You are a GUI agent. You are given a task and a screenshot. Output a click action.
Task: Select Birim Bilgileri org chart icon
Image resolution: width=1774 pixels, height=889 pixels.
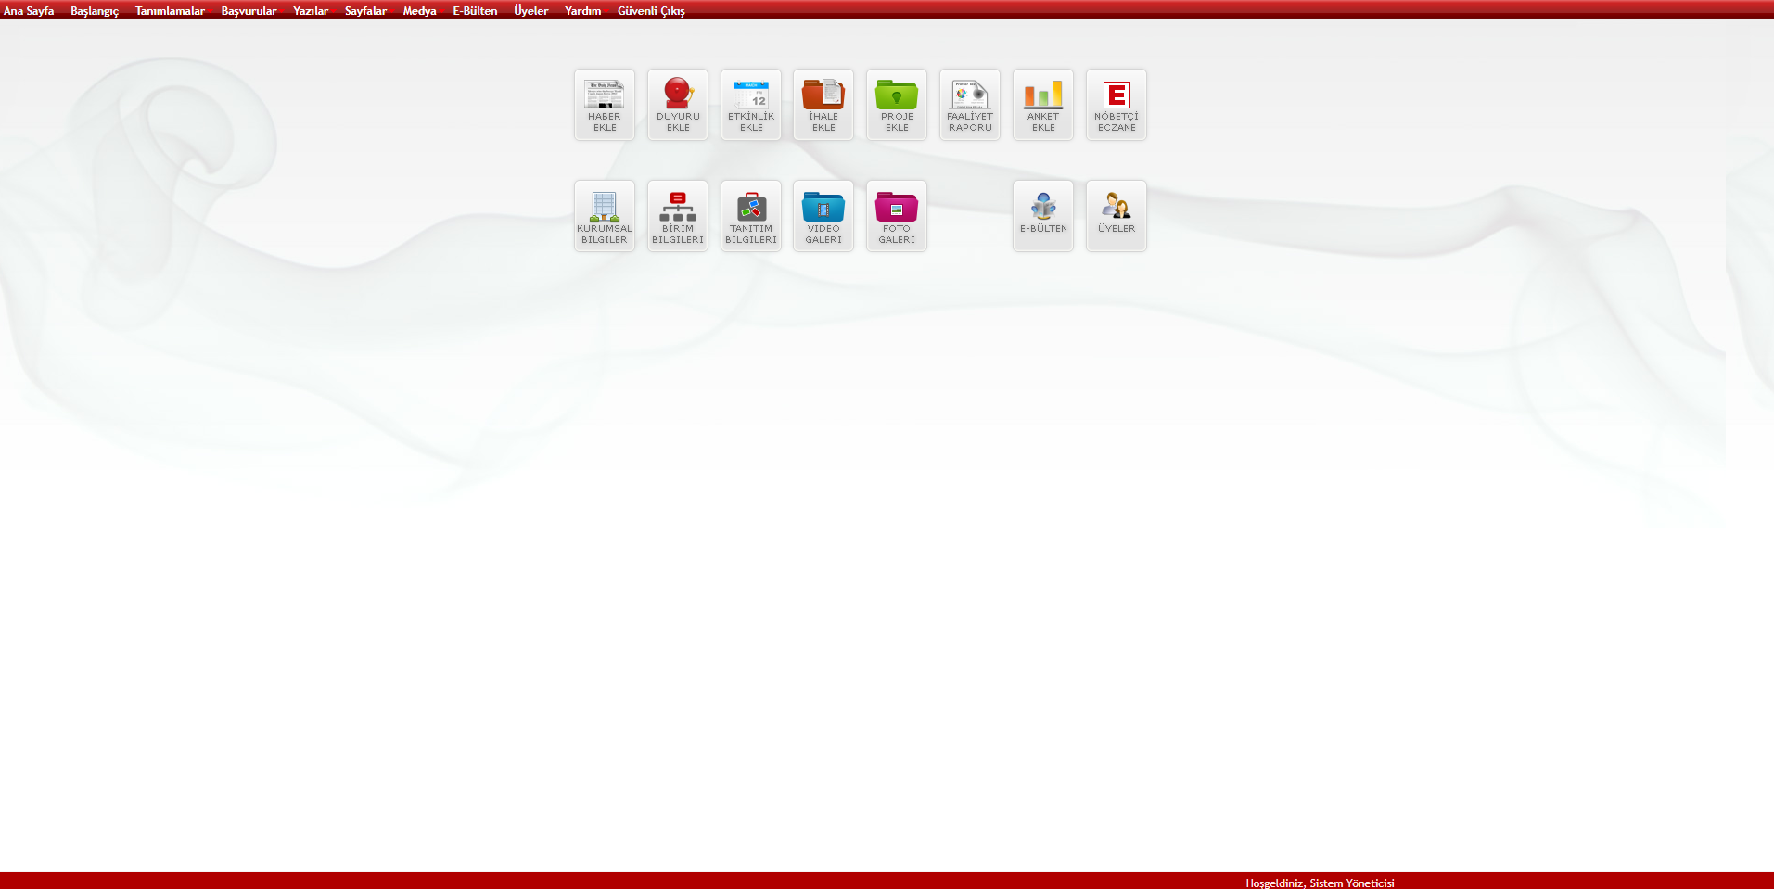[677, 215]
